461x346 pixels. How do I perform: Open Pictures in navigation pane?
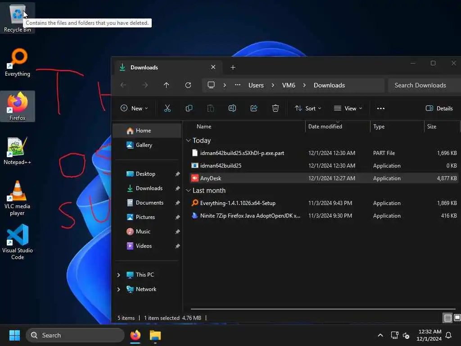147,217
